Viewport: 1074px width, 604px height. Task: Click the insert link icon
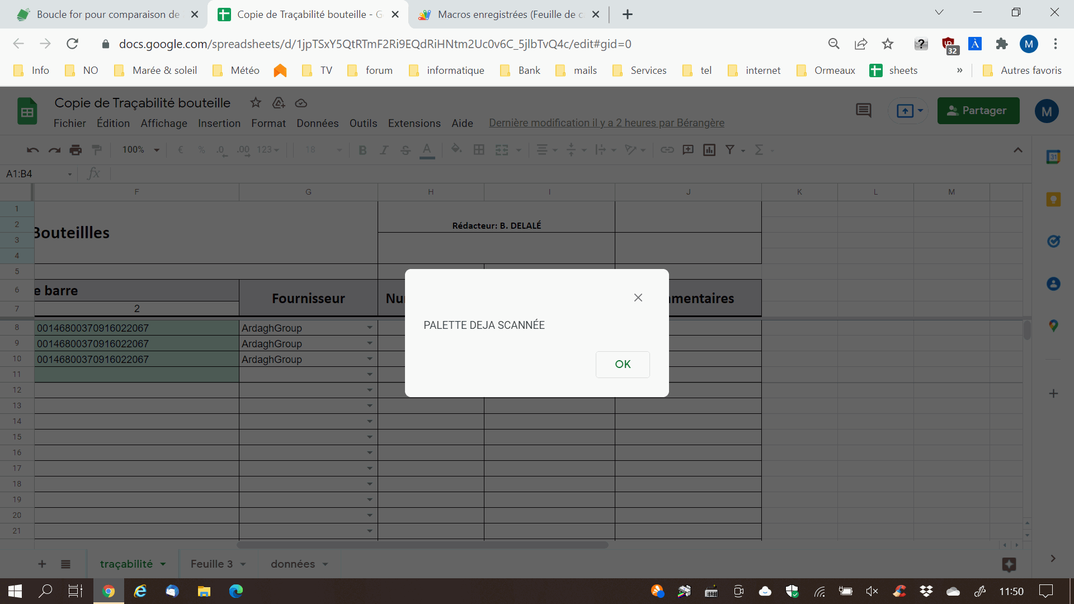(x=667, y=150)
